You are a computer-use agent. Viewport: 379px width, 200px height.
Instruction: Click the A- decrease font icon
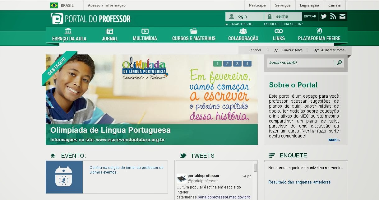276,50
